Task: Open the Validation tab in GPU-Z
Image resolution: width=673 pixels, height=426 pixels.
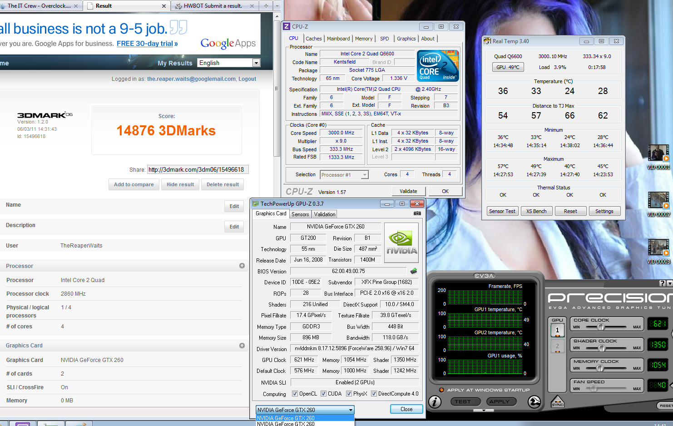Action: pos(325,214)
